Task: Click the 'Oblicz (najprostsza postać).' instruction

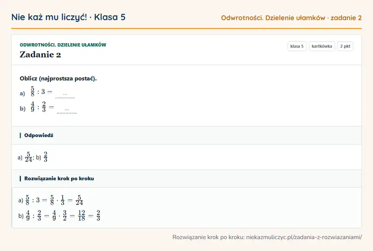Action: click(x=58, y=79)
